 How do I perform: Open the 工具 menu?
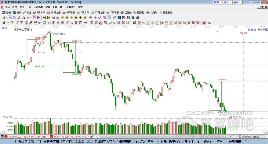tap(55, 7)
